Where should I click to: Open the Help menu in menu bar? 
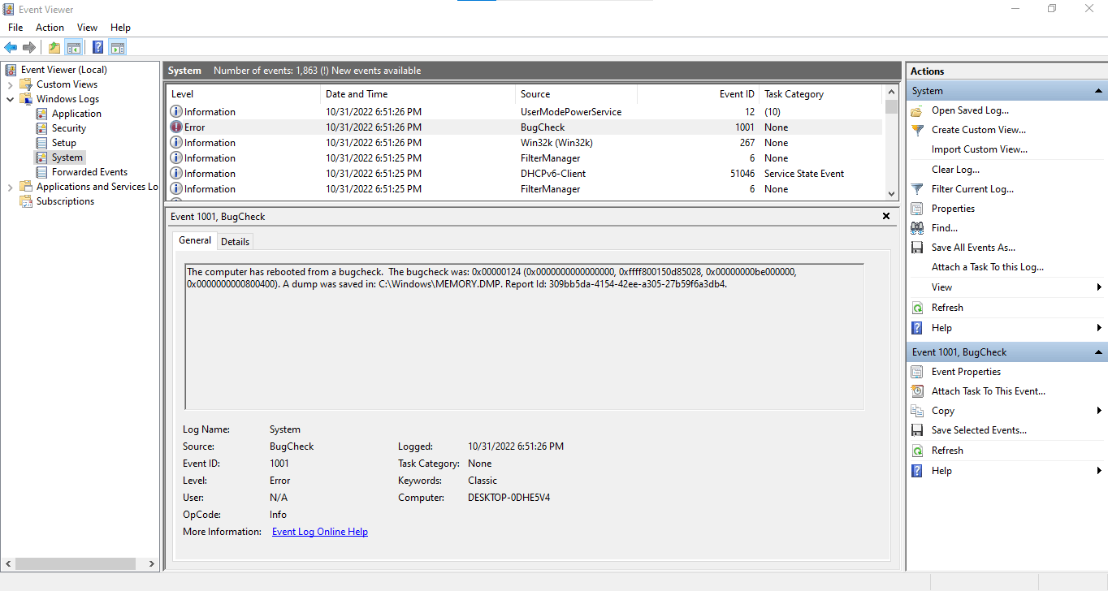click(120, 28)
